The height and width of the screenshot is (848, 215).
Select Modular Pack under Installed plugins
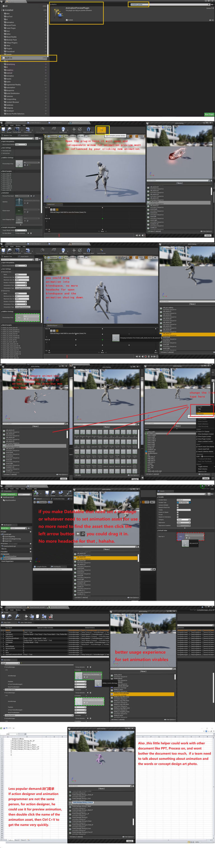pyautogui.click(x=11, y=40)
